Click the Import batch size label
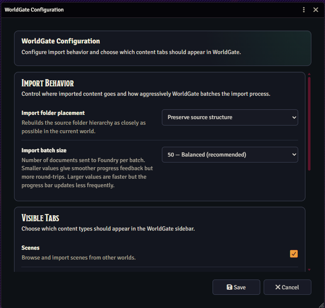 point(44,150)
